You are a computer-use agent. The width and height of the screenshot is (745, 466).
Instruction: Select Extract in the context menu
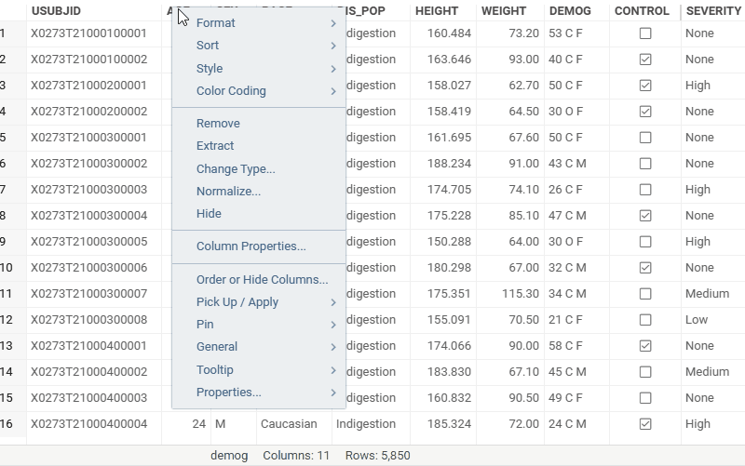[x=215, y=146]
